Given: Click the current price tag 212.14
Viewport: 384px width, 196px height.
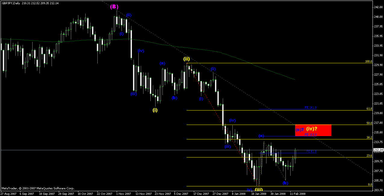Looking at the screenshot, I should (378, 150).
